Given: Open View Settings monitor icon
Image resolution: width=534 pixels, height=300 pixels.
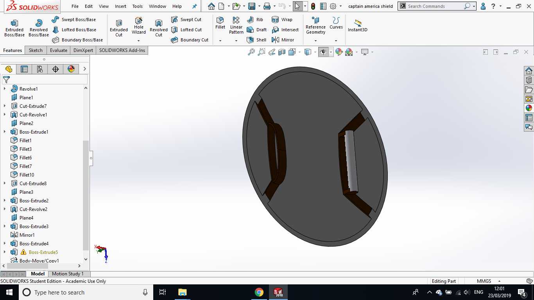Looking at the screenshot, I should (x=365, y=52).
